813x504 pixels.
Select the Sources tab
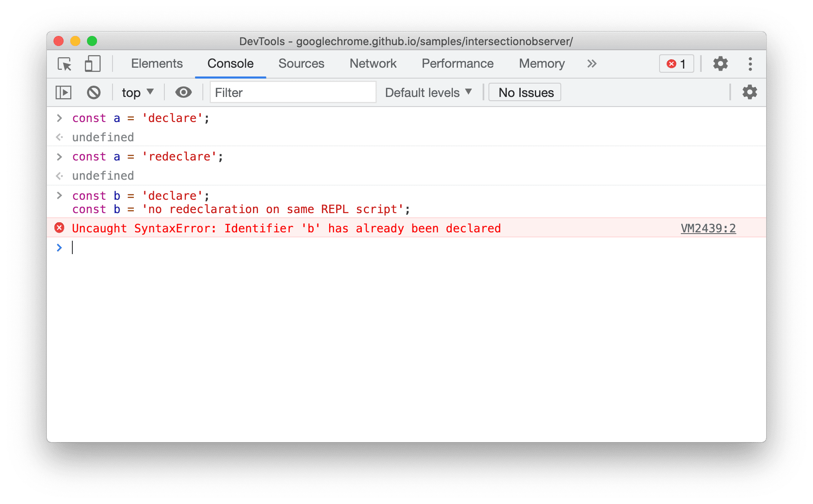point(301,63)
